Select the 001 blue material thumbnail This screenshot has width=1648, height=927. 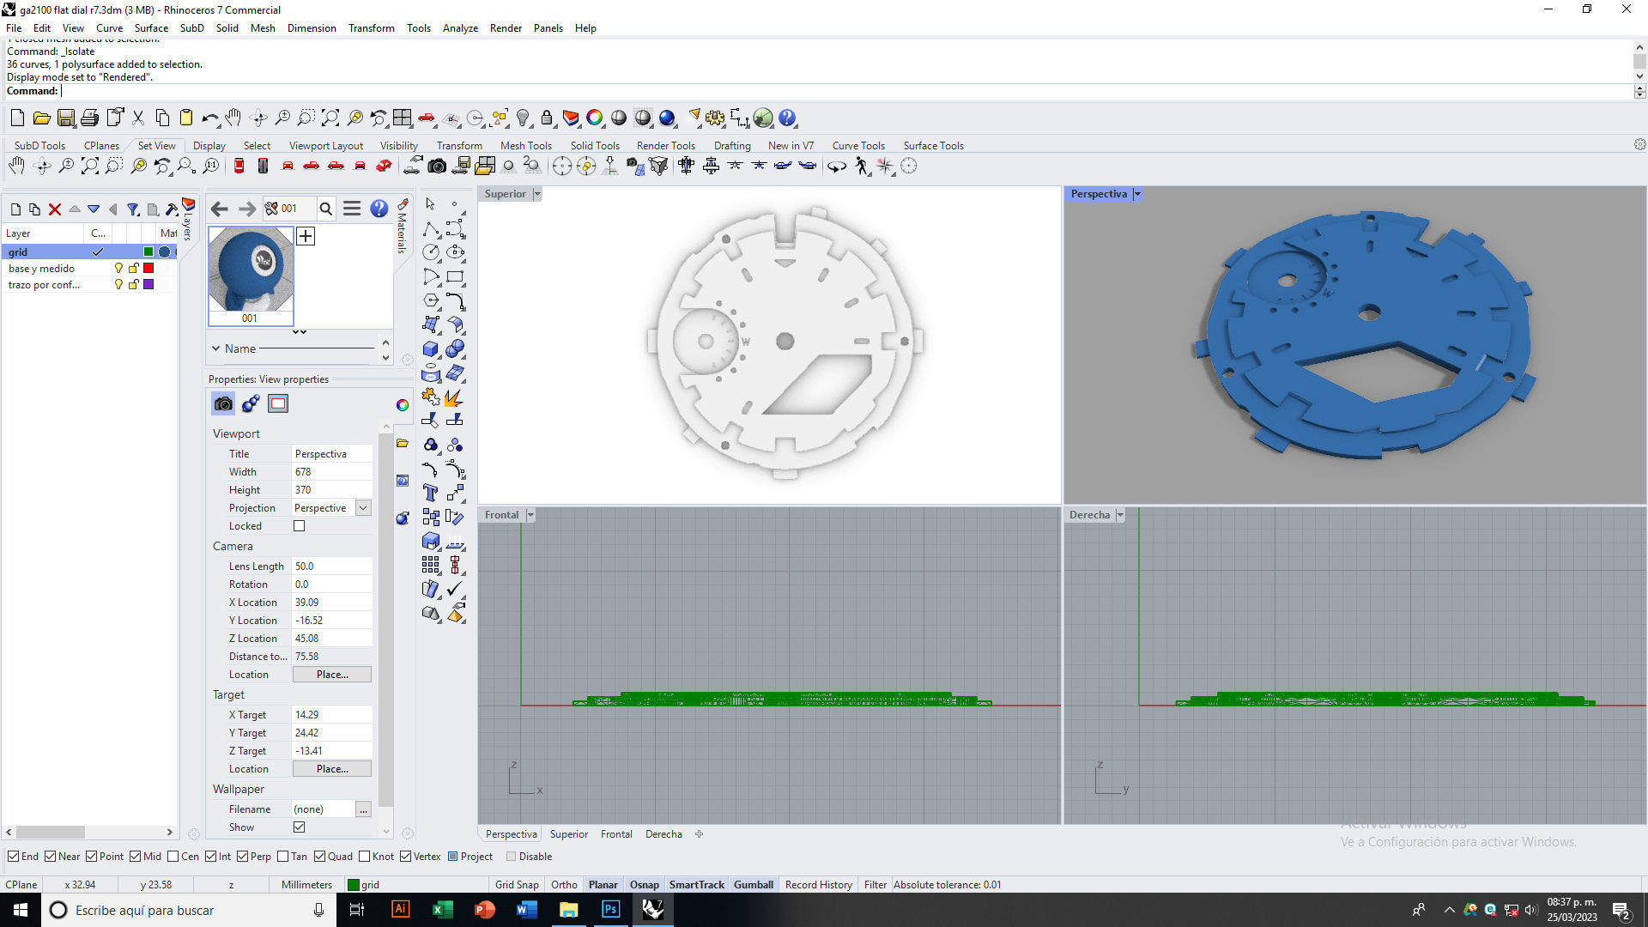[x=251, y=275]
